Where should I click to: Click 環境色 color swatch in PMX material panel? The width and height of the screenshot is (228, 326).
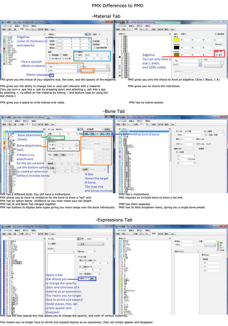pyautogui.click(x=60, y=48)
